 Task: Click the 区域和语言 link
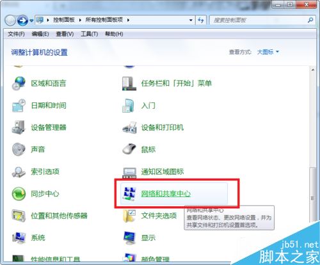pos(49,83)
